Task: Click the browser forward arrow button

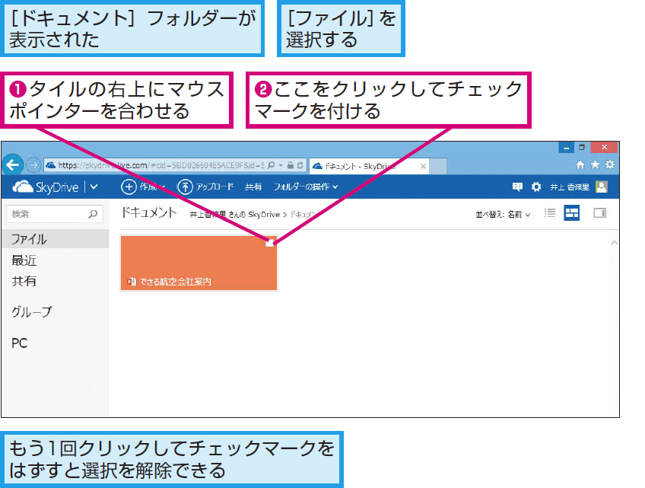Action: pos(33,165)
